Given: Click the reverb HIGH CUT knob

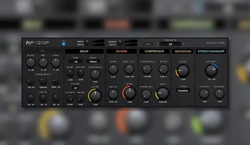Looking at the screenshot, I should pos(129,69).
